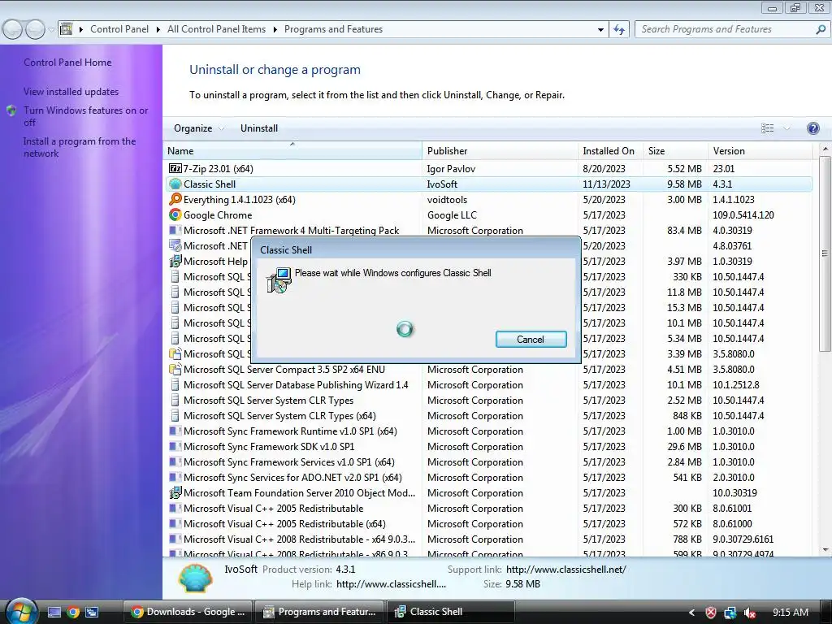Viewport: 832px width, 624px height.
Task: Click the Control Panel breadcrumb
Action: (119, 29)
